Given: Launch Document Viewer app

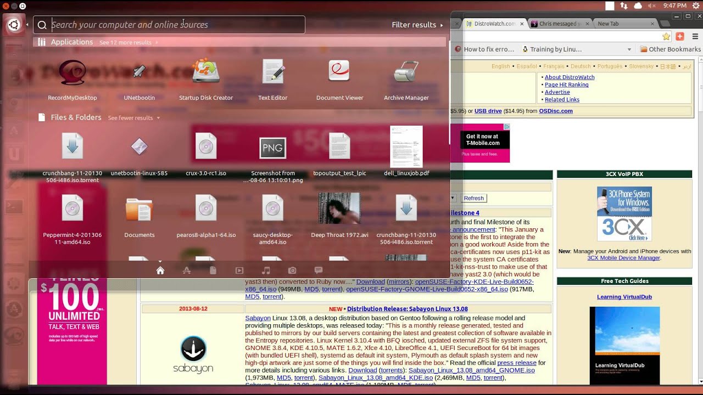Looking at the screenshot, I should click(339, 71).
